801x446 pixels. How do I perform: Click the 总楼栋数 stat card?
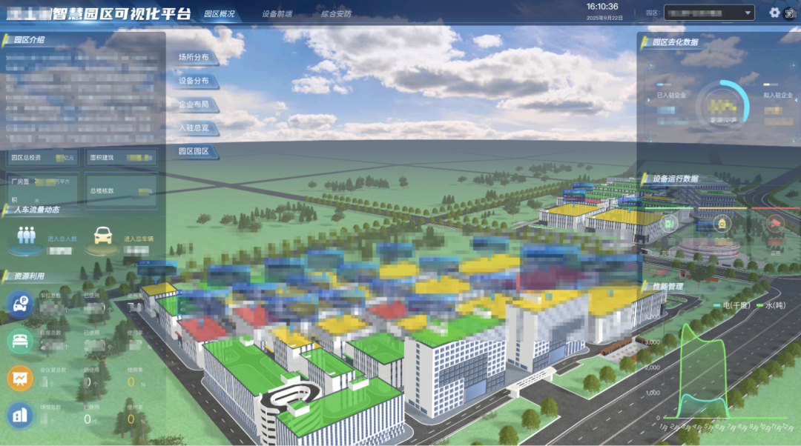121,191
